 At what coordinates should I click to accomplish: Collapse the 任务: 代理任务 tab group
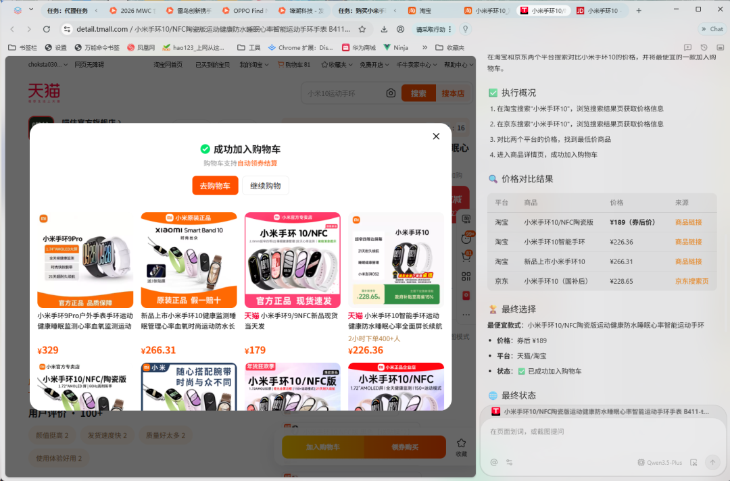click(x=97, y=10)
